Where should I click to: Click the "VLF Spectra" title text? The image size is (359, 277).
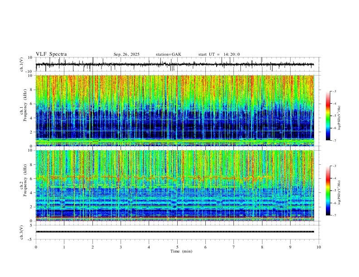point(51,54)
